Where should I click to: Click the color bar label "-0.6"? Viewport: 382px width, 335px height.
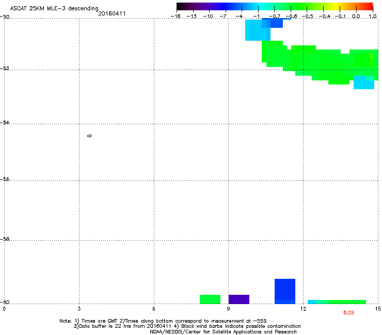(x=291, y=16)
